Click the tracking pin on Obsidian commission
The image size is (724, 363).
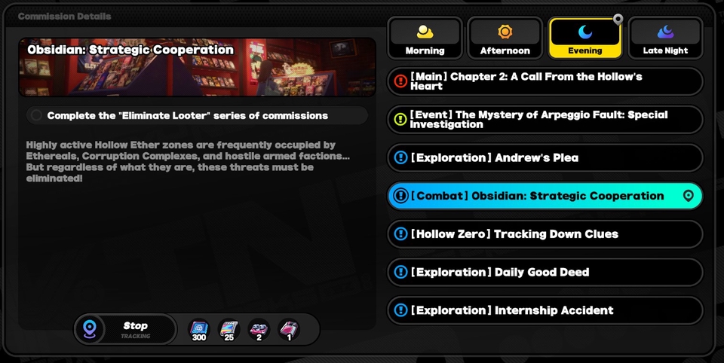click(688, 196)
